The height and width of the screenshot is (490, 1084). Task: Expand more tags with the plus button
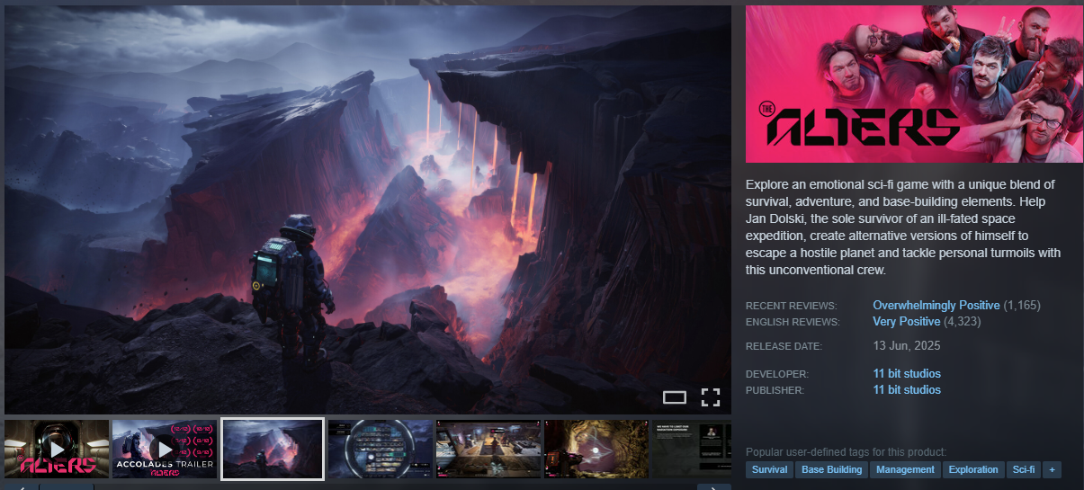[1052, 469]
